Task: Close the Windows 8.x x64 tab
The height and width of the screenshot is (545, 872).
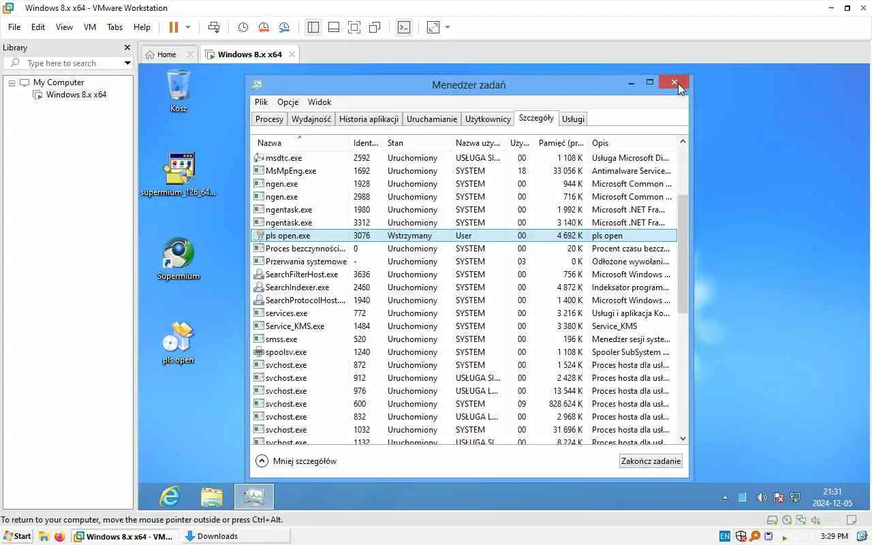Action: (292, 54)
